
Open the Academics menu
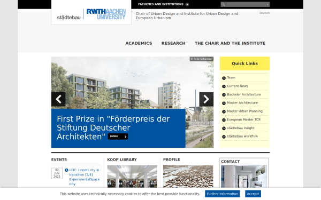point(139,43)
